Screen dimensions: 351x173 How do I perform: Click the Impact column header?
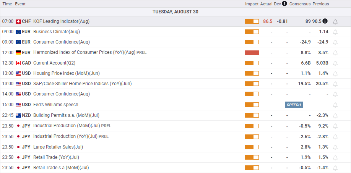[252, 4]
